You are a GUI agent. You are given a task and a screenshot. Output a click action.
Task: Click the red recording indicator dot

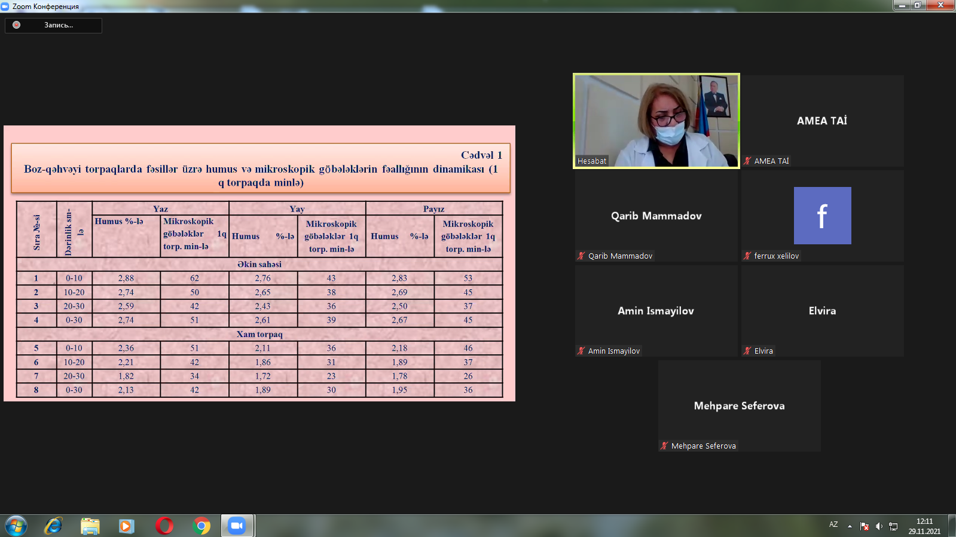coord(17,25)
